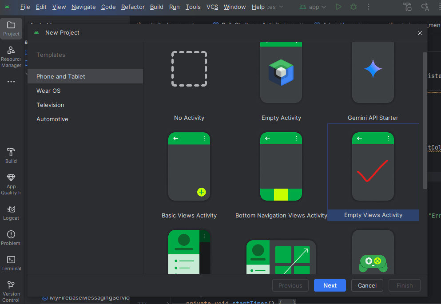This screenshot has height=304, width=441.
Task: Start debugging with the bug icon
Action: click(353, 7)
